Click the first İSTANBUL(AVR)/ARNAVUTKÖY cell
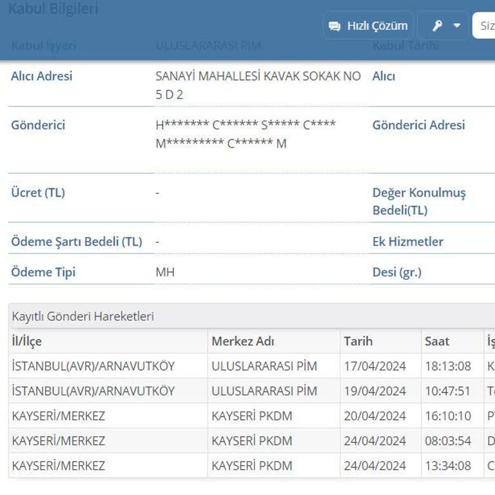This screenshot has width=495, height=495. [93, 366]
